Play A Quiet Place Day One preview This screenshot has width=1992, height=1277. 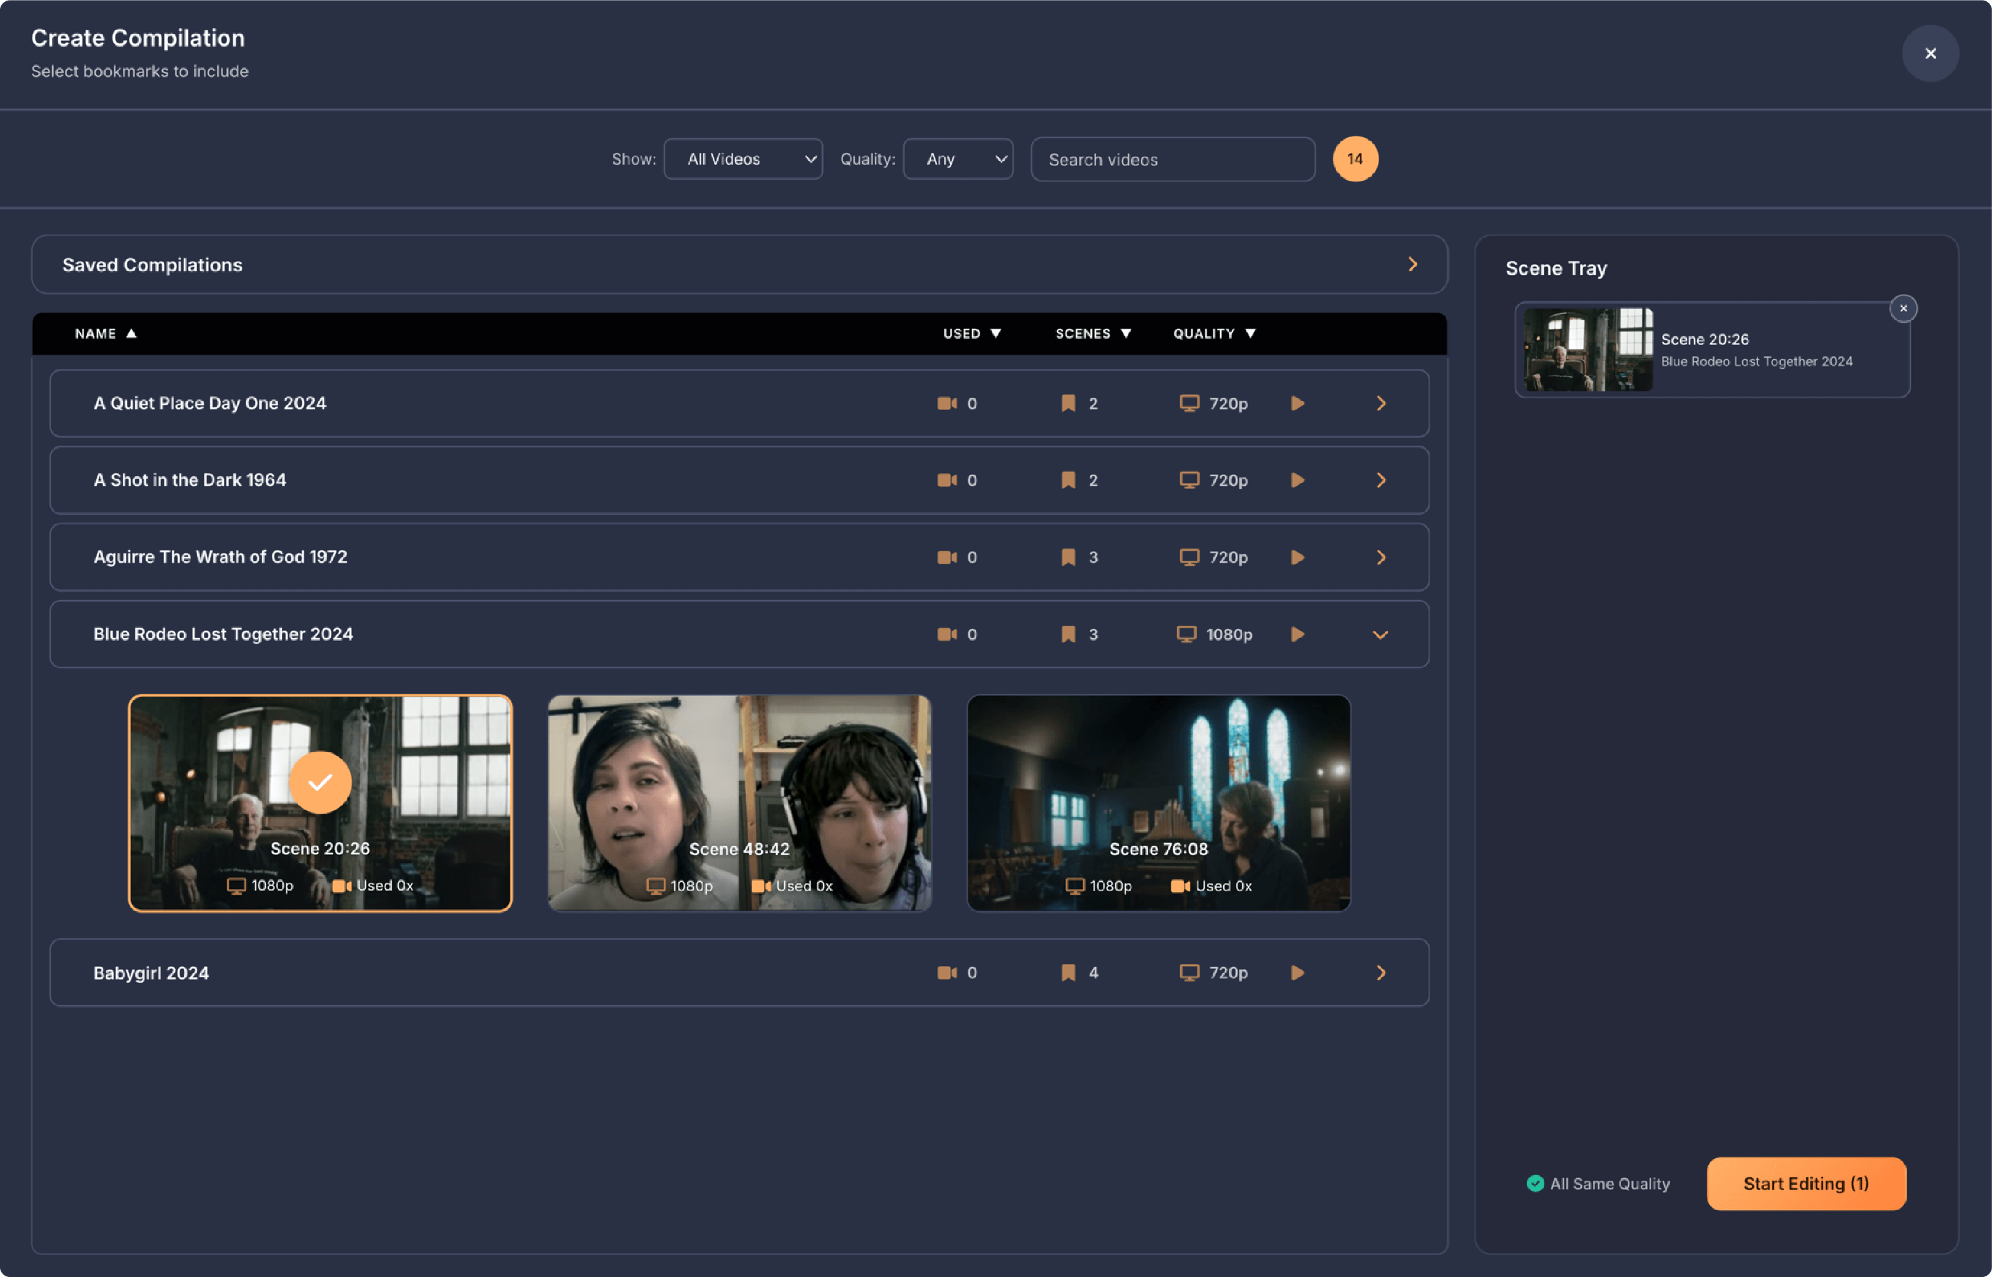click(1298, 404)
